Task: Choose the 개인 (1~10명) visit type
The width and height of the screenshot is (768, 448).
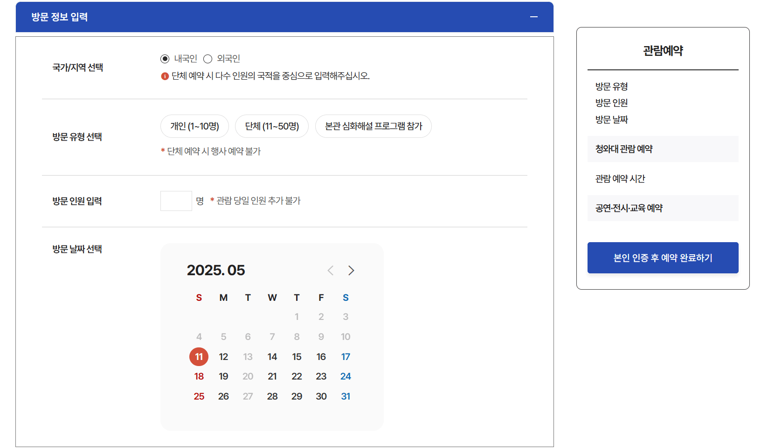Action: point(194,126)
